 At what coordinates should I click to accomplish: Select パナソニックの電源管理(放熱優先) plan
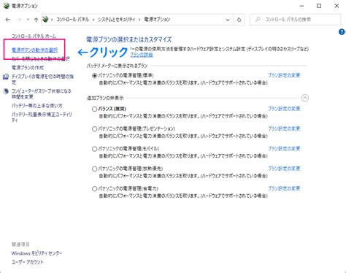94,169
